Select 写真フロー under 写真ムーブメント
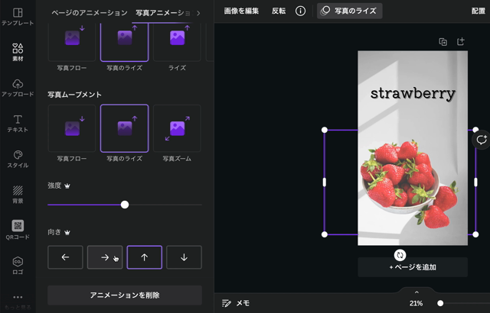Screen dimensions: 490x313 pos(72,128)
